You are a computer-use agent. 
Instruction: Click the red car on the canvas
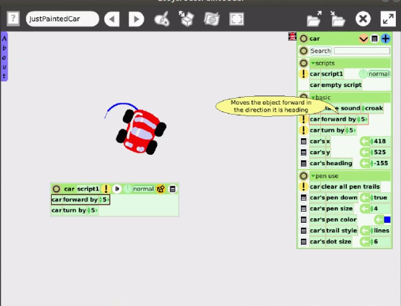[141, 132]
